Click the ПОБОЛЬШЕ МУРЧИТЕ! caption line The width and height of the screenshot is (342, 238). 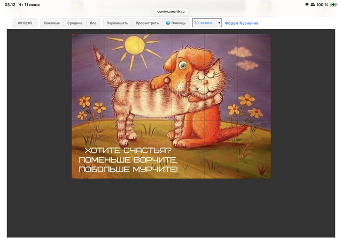pyautogui.click(x=128, y=169)
